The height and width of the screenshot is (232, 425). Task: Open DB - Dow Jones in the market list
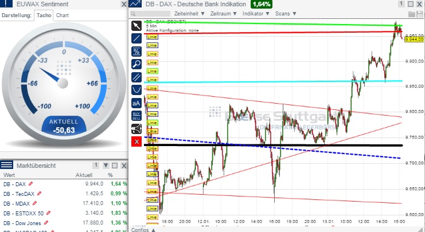[22, 223]
